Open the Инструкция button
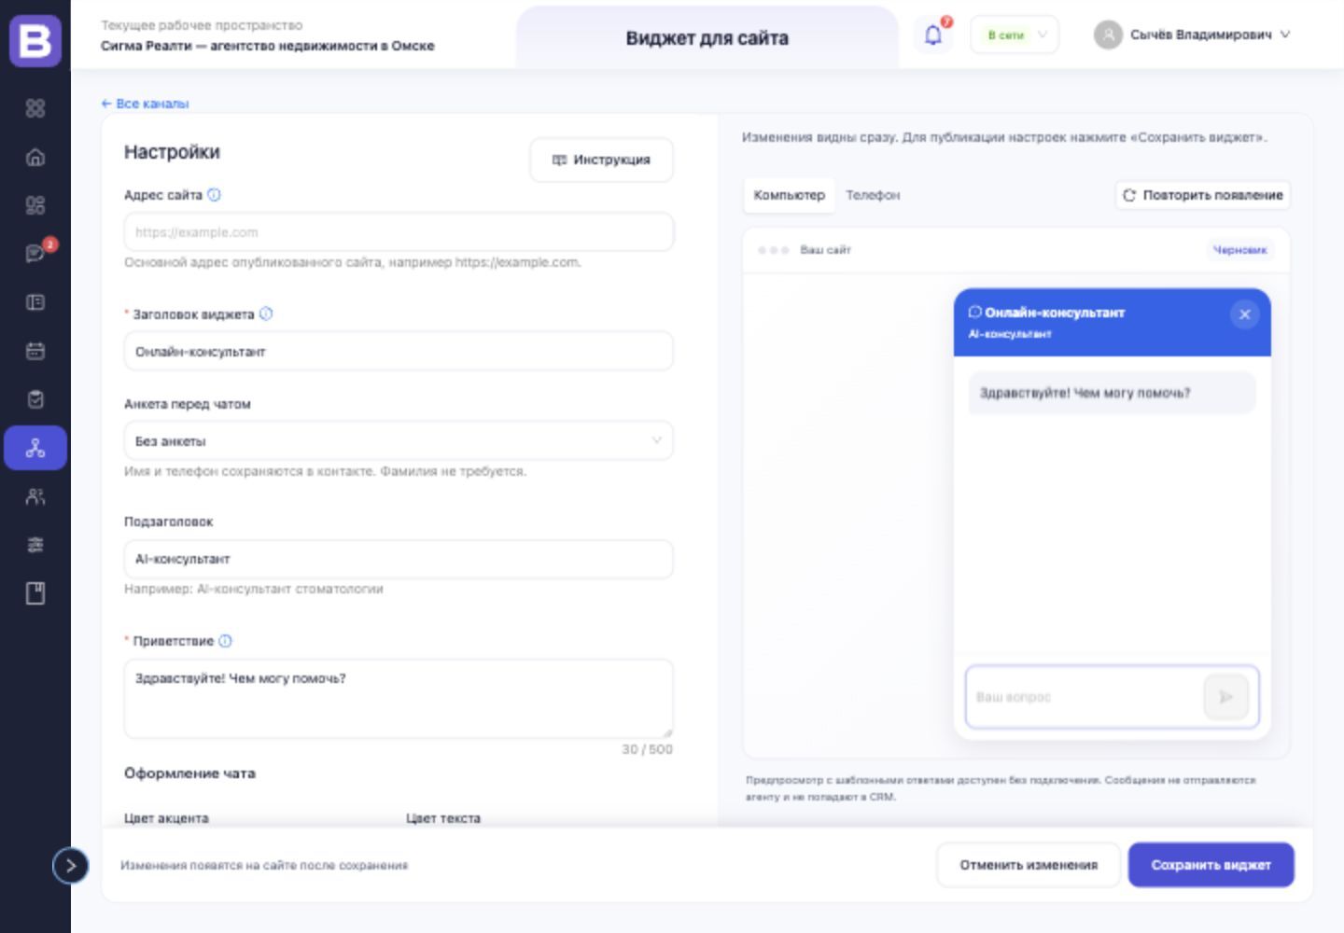 click(x=601, y=160)
